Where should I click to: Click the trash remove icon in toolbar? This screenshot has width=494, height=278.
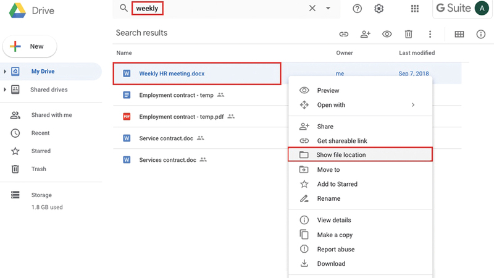[408, 35]
